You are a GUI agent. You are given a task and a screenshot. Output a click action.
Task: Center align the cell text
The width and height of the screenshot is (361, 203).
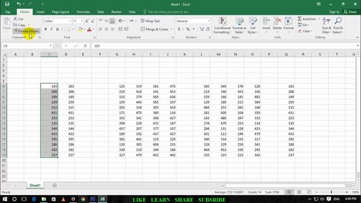107,29
